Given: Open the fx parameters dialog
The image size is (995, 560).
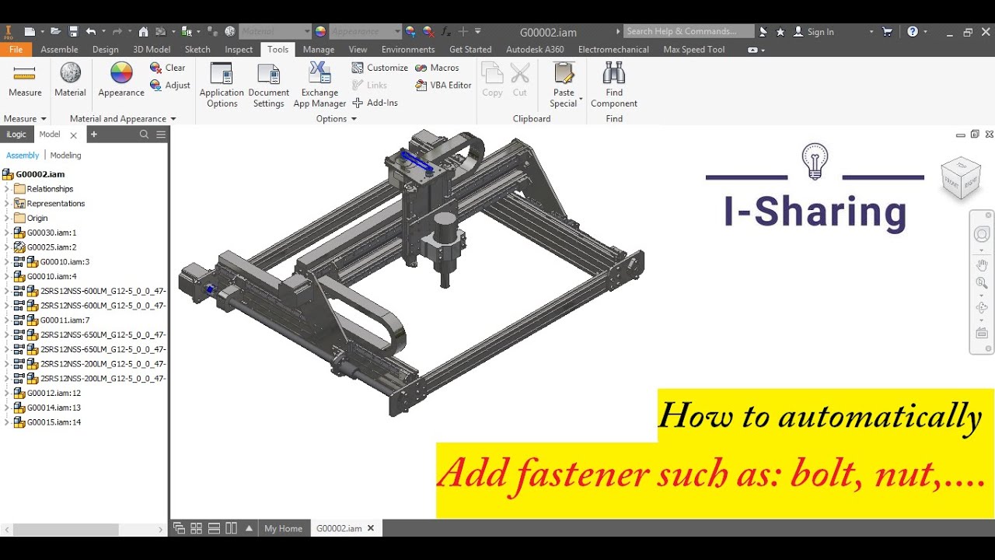Looking at the screenshot, I should coord(446,32).
